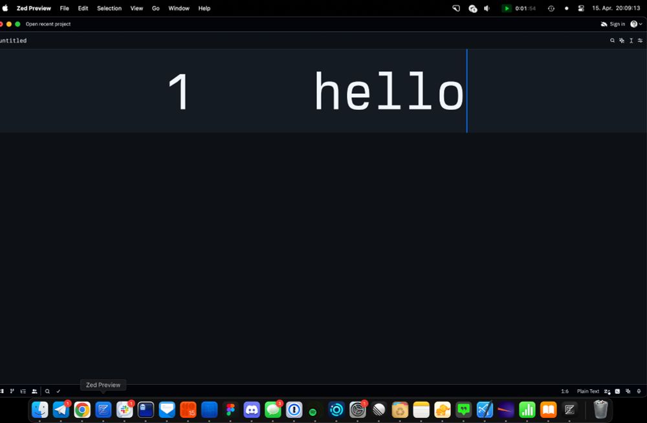
Task: Toggle the git panel branch icon in the status bar
Action: point(12,391)
